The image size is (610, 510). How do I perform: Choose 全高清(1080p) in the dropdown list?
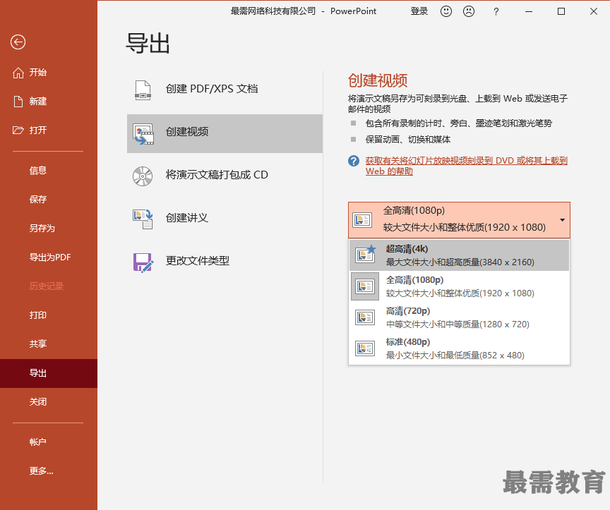[x=459, y=286]
